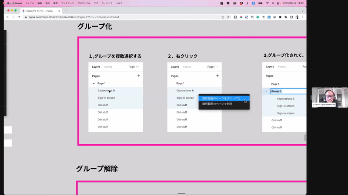Select Layers tab in step 1 panel
Screen dimensions: 348x195
(96, 67)
